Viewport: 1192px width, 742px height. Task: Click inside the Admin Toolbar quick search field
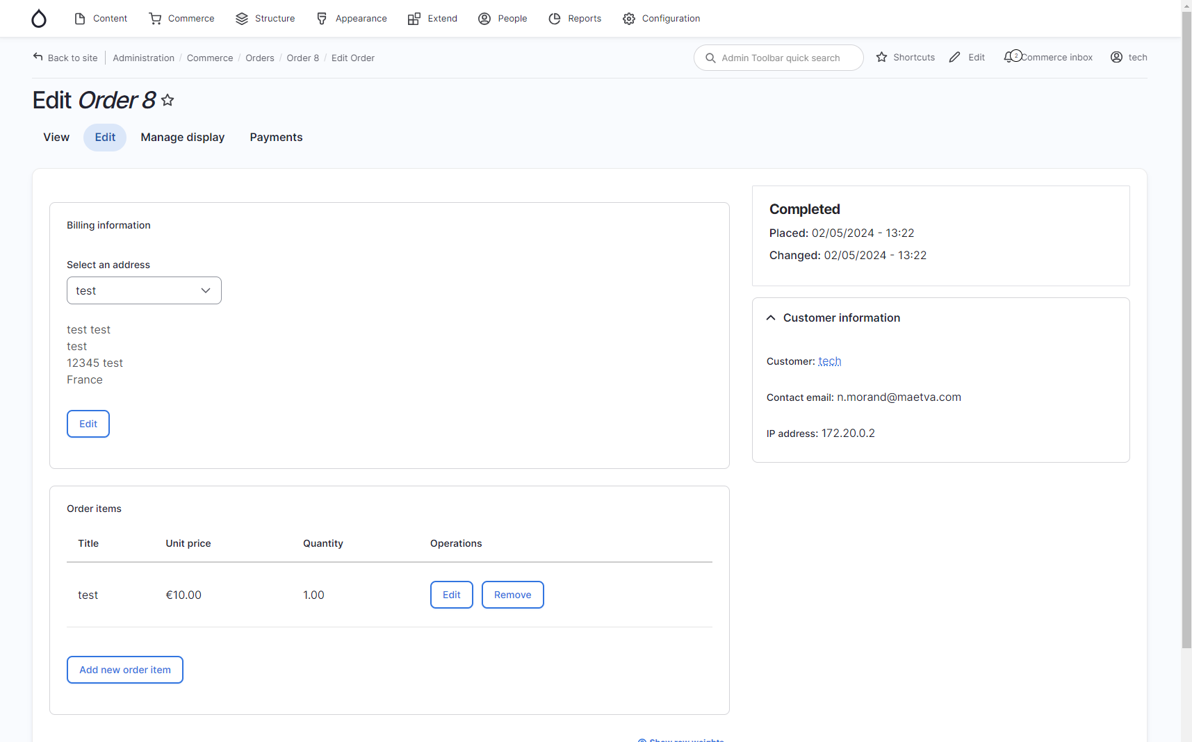[x=778, y=58]
